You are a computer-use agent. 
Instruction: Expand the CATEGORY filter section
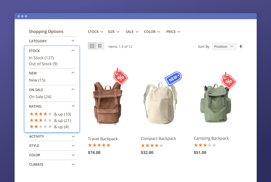(52, 41)
